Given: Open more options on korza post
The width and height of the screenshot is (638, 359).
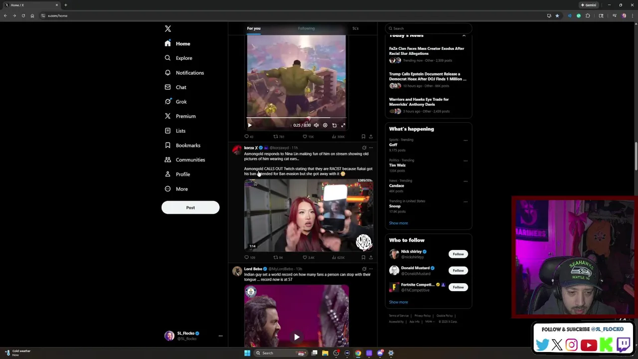Looking at the screenshot, I should pos(370,148).
